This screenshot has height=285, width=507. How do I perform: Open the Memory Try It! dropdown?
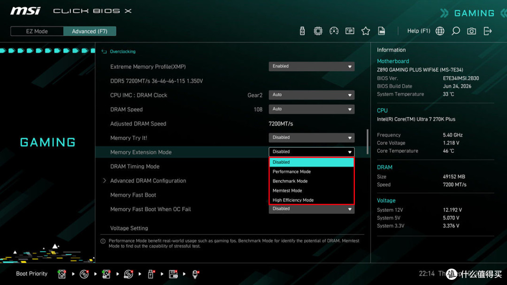[x=312, y=137]
